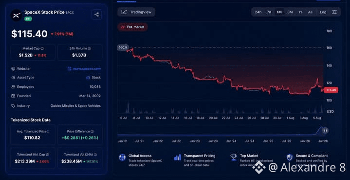Image resolution: width=350 pixels, height=180 pixels.
Task: Click the Jul '26 timeline label
Action: (x=323, y=141)
